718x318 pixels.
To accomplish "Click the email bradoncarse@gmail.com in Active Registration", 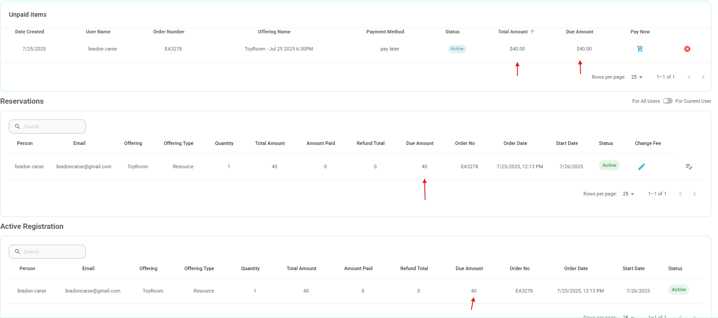I will click(93, 291).
